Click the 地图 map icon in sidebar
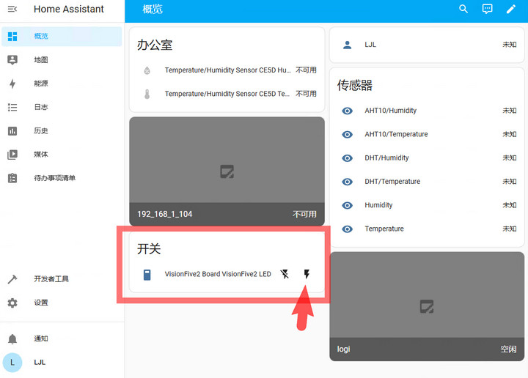Screen dimensions: 528x378 pos(12,60)
